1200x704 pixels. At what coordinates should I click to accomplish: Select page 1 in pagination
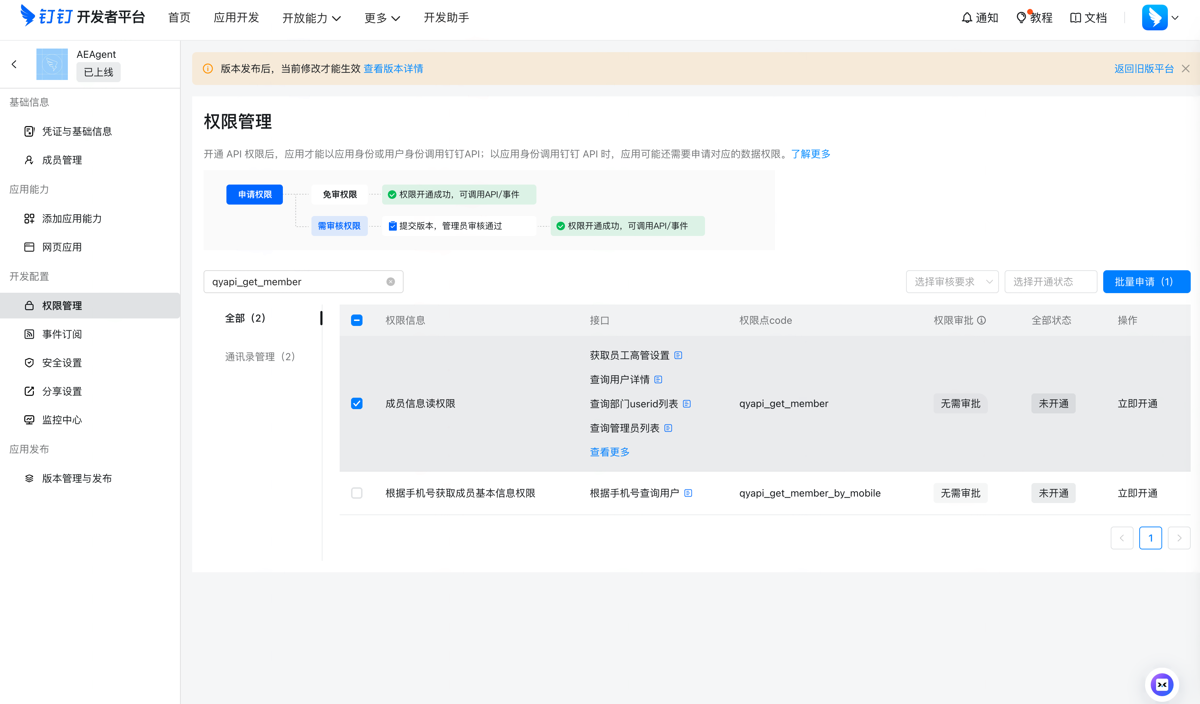tap(1150, 538)
